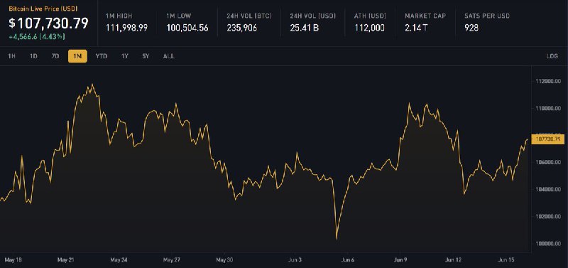Viewport: 568px width, 268px height.
Task: Click the ATH (USD) 112,000 stat
Action: pyautogui.click(x=370, y=23)
